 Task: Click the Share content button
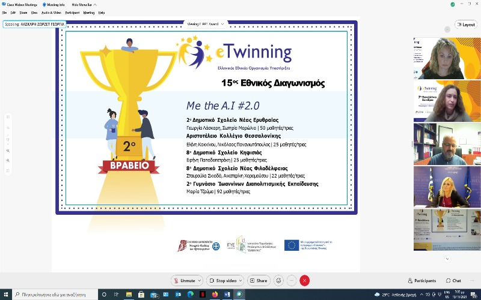pyautogui.click(x=259, y=280)
